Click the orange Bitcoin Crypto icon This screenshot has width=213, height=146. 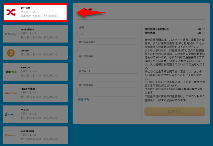(11, 53)
